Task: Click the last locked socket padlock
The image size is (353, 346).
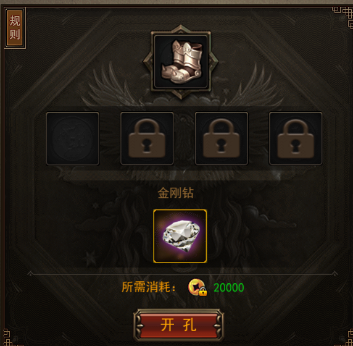Action: click(x=296, y=138)
